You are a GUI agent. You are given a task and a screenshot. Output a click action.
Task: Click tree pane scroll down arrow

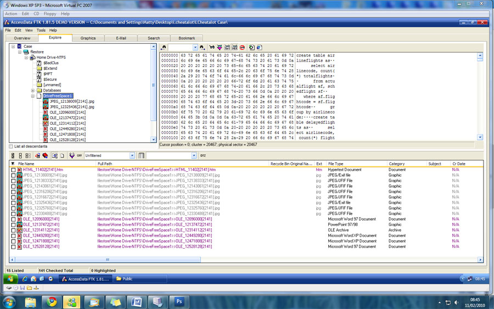(154, 139)
